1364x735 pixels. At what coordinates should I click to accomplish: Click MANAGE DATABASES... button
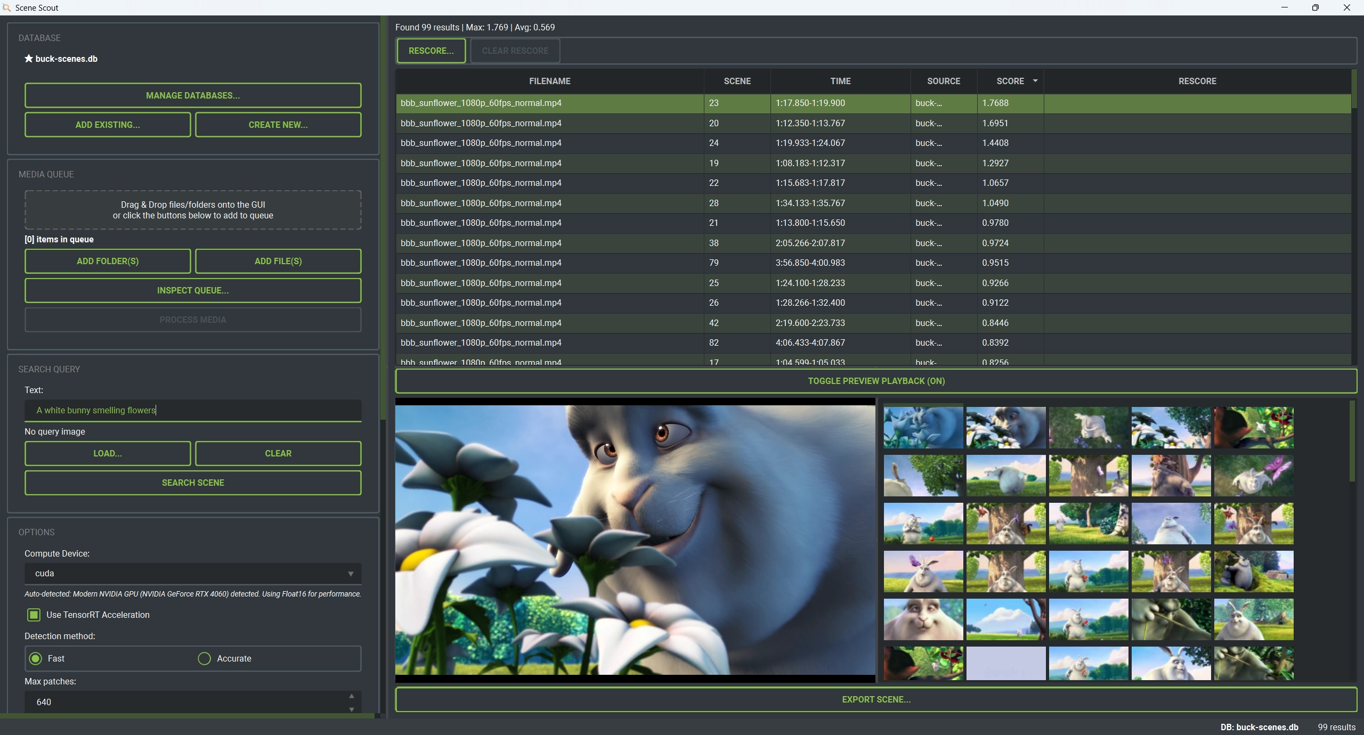coord(193,95)
